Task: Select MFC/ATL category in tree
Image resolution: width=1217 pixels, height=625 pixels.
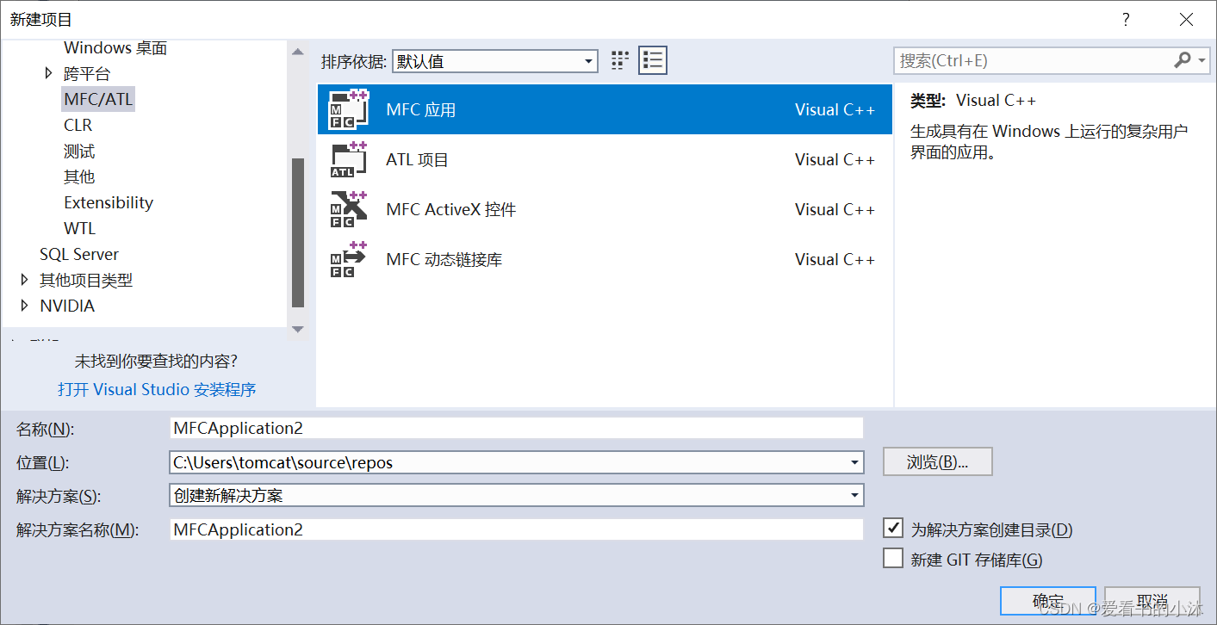Action: coord(98,99)
